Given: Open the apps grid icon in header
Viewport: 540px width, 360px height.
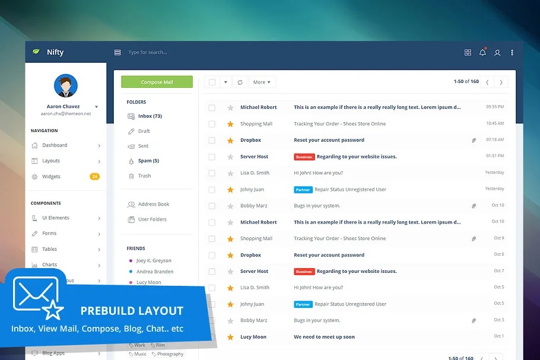Looking at the screenshot, I should 468,53.
